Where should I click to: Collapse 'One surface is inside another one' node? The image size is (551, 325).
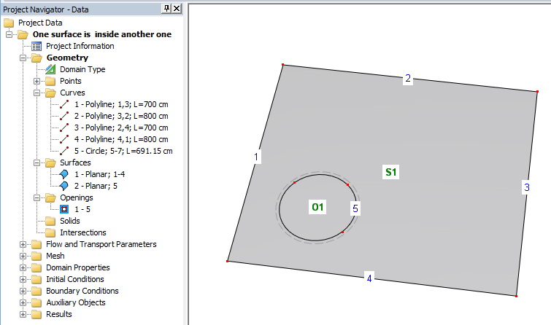9,34
